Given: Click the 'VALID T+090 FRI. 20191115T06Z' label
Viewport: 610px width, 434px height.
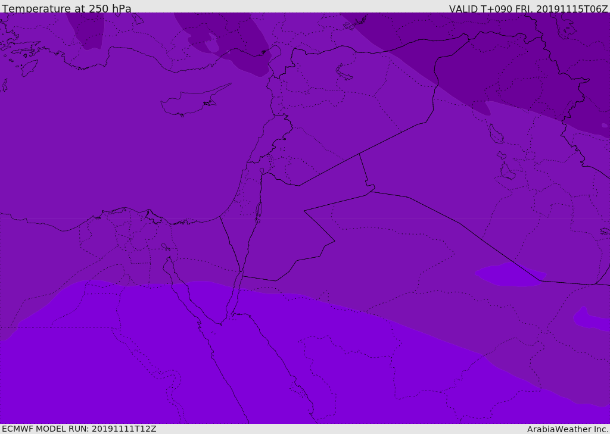Looking at the screenshot, I should click(x=528, y=8).
